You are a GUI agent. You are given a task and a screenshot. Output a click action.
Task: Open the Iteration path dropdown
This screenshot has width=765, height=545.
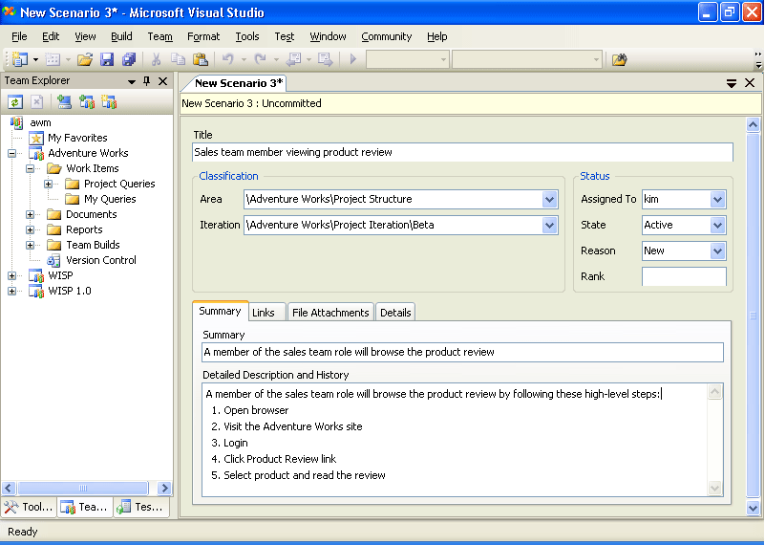[x=549, y=226]
